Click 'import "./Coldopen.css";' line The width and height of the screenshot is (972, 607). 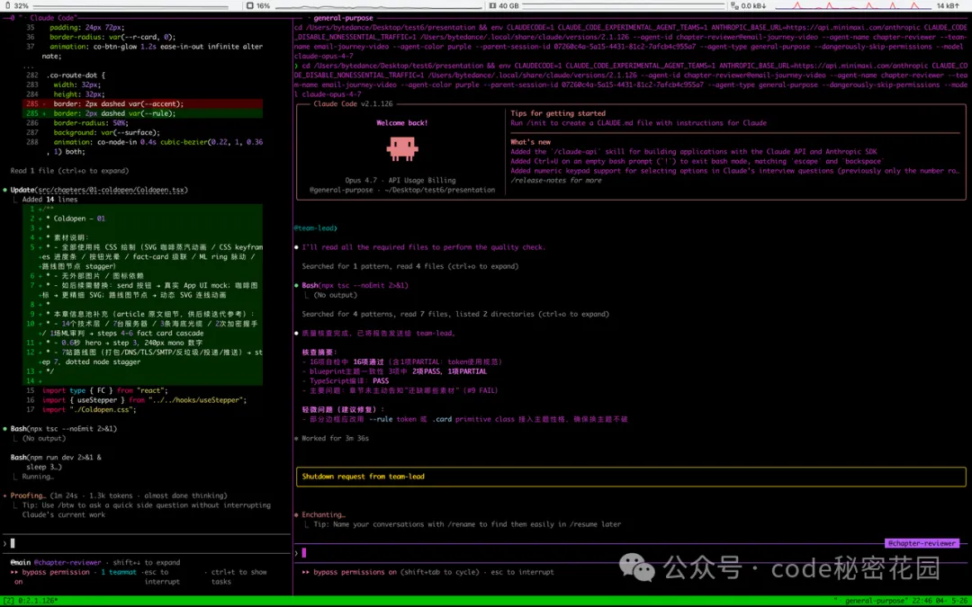[x=88, y=409]
